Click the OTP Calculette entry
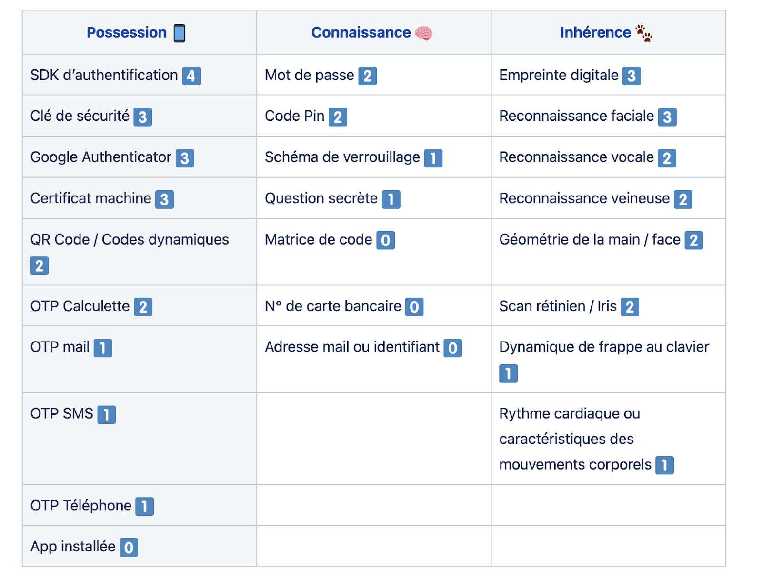 (x=80, y=306)
